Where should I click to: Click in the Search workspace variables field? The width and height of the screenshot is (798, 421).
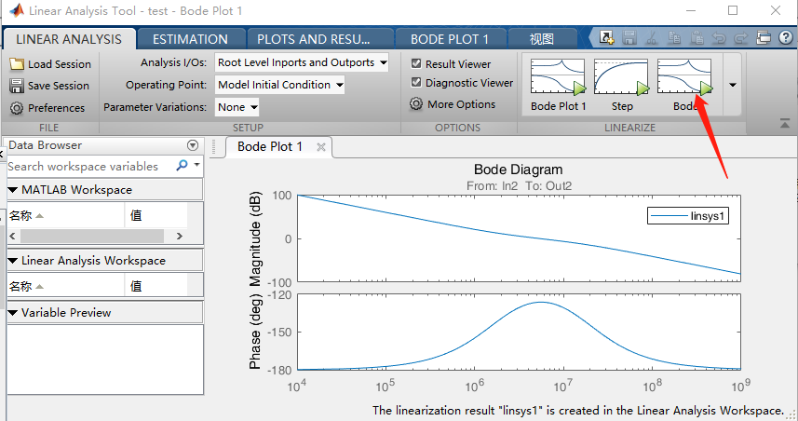click(x=90, y=166)
